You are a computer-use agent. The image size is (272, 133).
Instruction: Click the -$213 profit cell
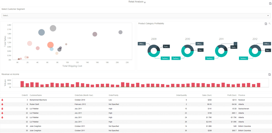click(234, 100)
